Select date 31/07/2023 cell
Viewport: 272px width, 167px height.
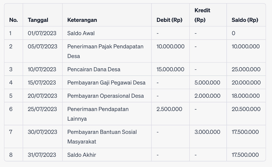[x=42, y=155]
